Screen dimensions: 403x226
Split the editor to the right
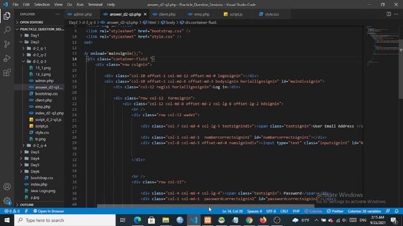tap(389, 14)
